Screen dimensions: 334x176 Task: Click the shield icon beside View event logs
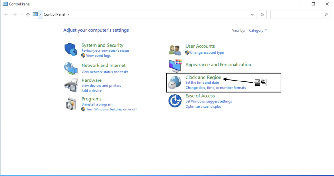point(83,55)
